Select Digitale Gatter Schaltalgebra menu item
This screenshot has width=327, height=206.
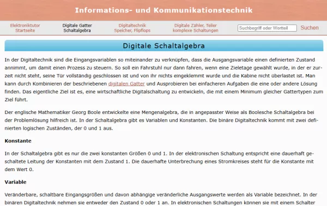[77, 28]
